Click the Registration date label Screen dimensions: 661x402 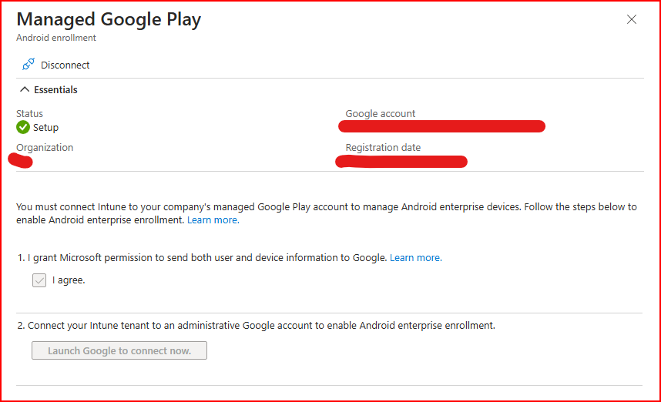[383, 148]
